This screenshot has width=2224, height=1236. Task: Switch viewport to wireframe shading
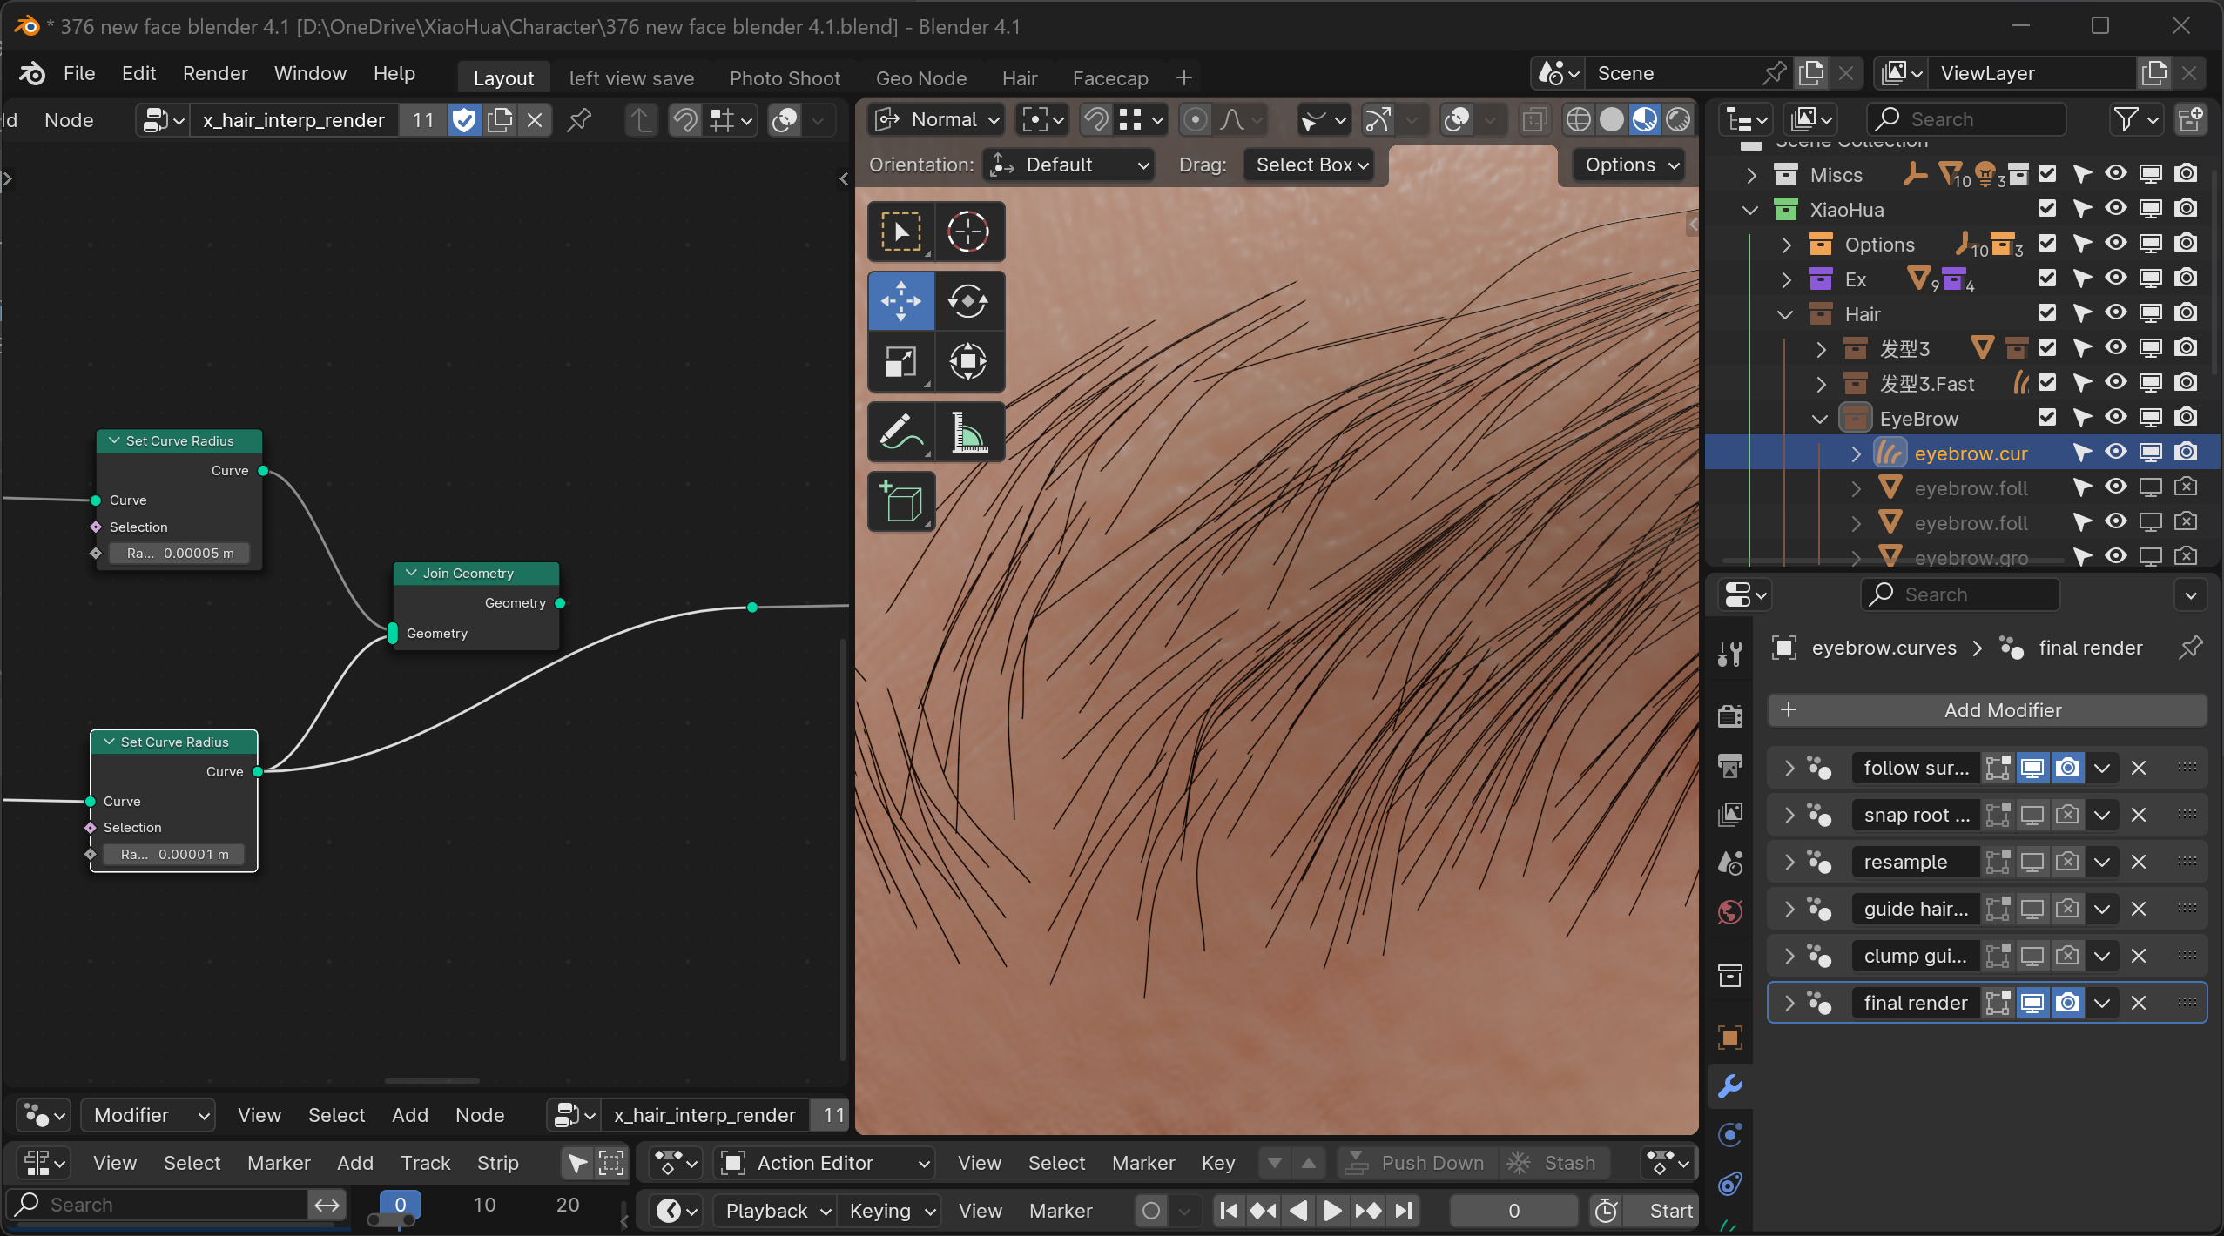1578,119
